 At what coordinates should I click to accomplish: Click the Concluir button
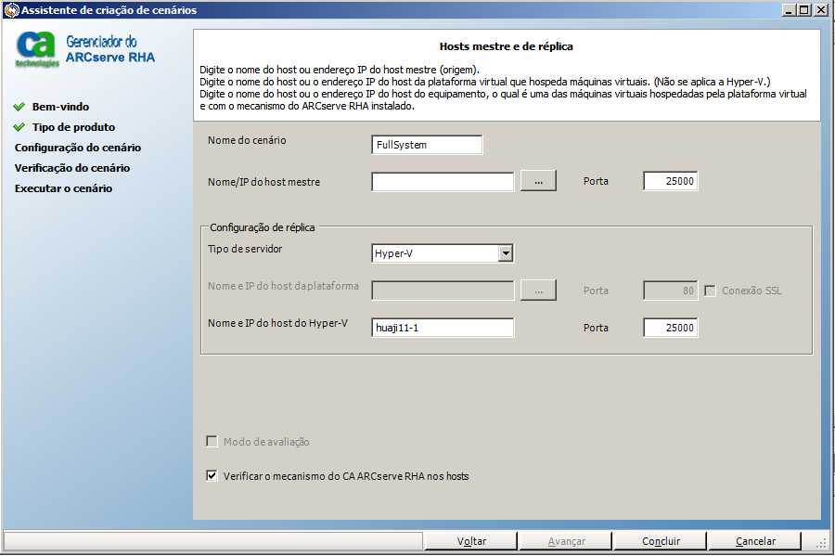coord(661,541)
